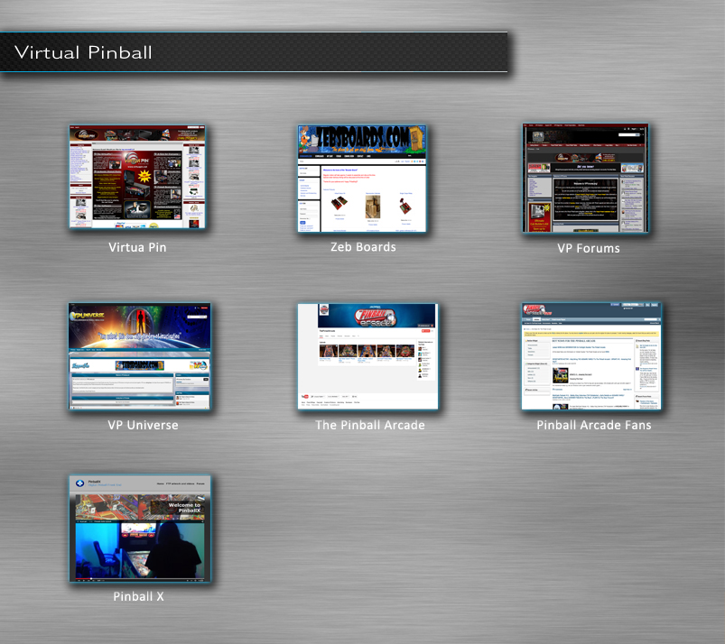Viewport: 725px width, 644px height.
Task: Open the Virtua Pin website thumbnail
Action: point(137,177)
